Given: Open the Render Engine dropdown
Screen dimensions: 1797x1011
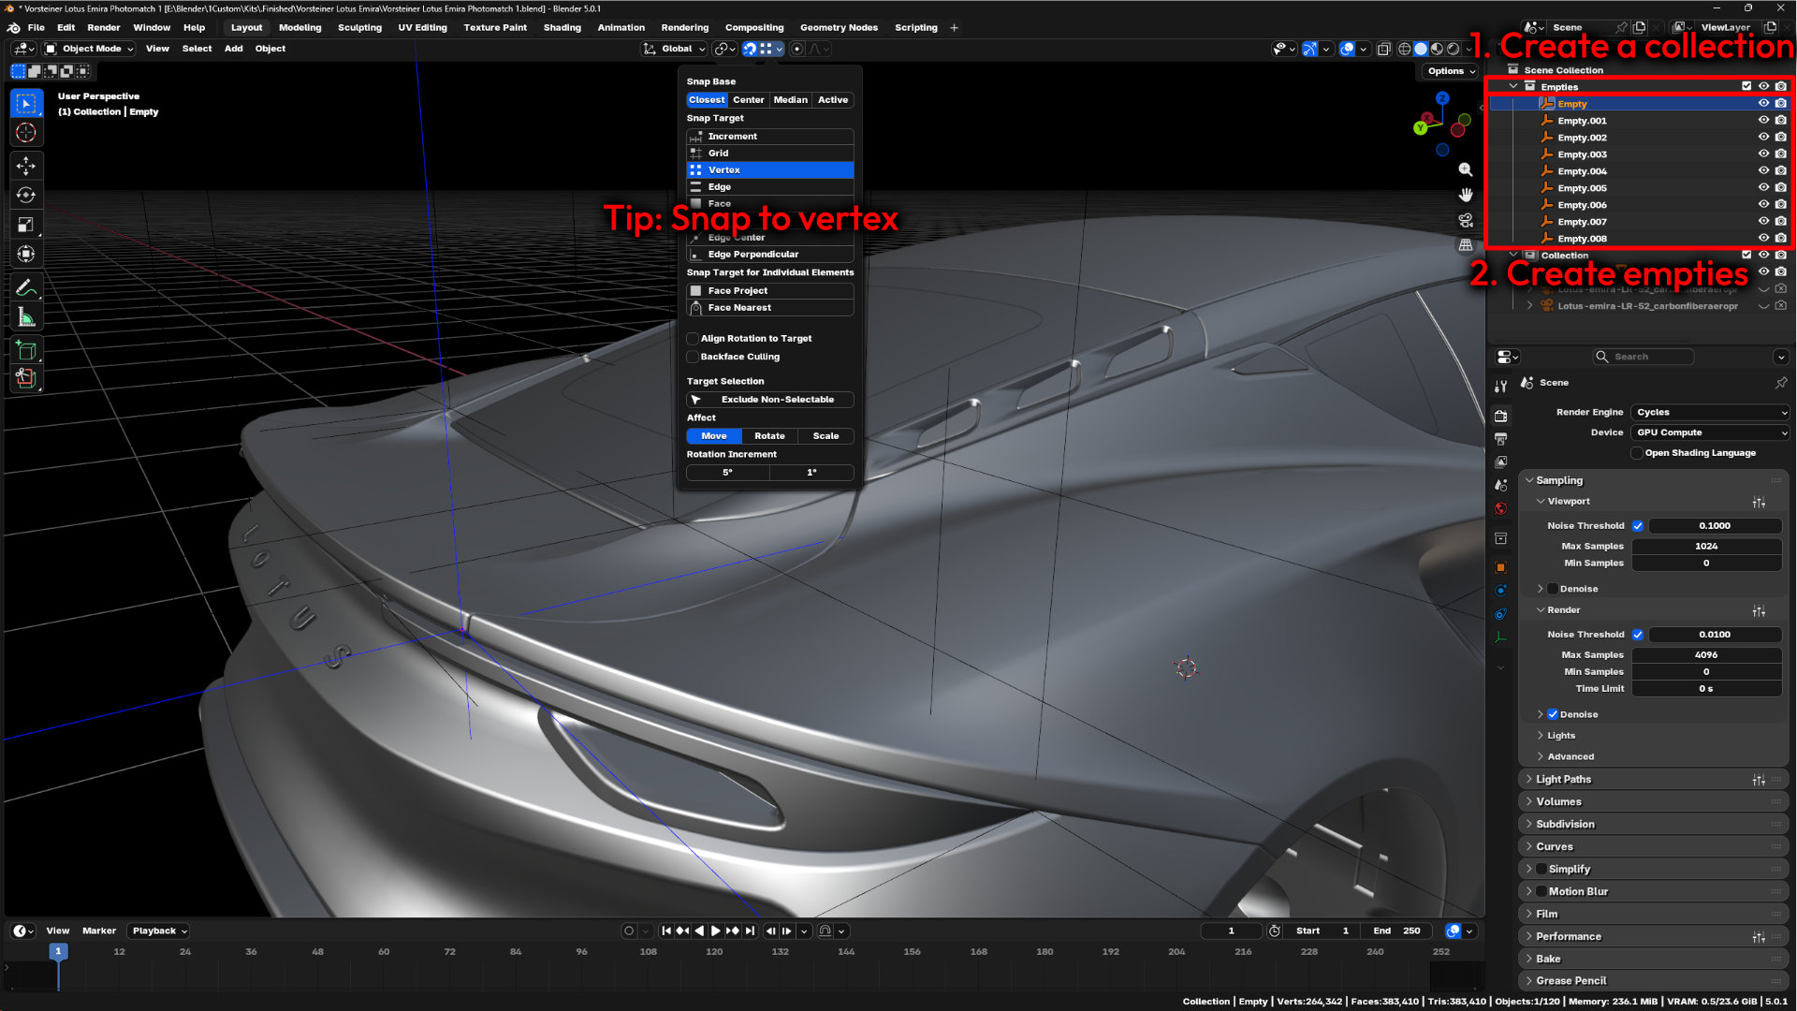Looking at the screenshot, I should [1710, 412].
